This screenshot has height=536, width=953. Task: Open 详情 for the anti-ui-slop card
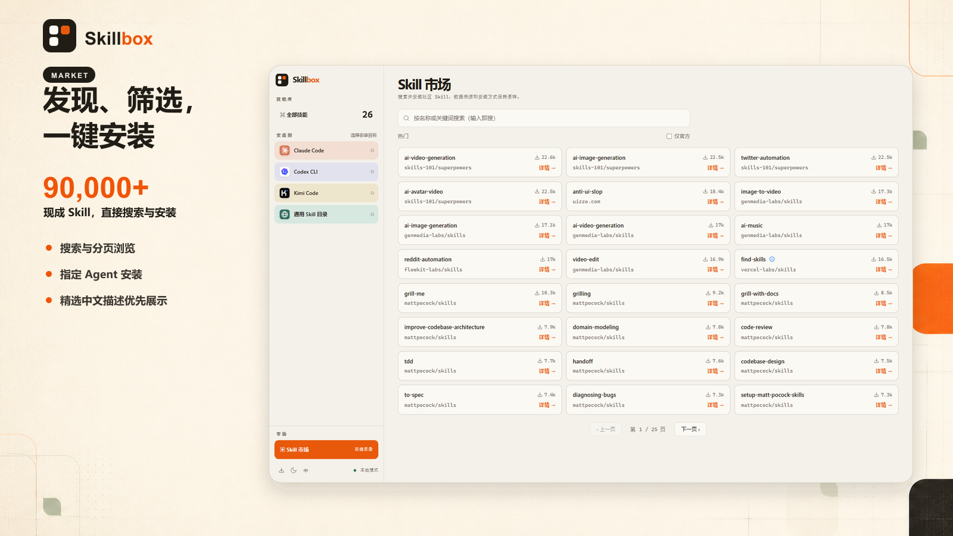click(715, 202)
